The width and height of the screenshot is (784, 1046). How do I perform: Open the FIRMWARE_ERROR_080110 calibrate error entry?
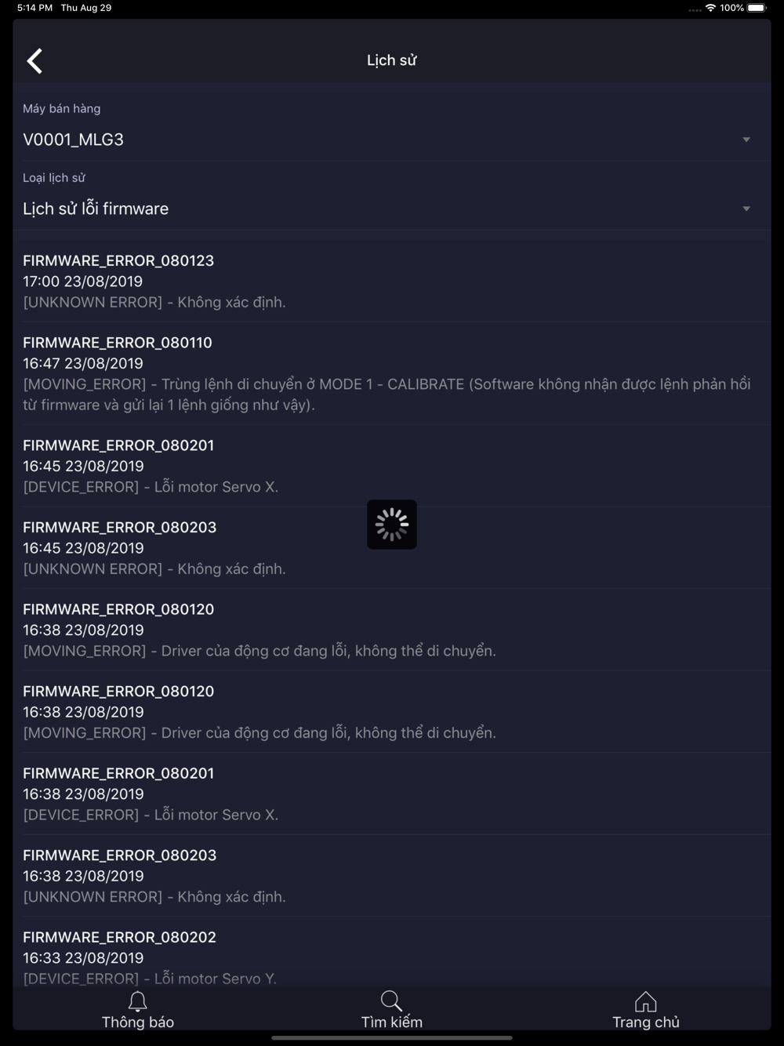[391, 373]
